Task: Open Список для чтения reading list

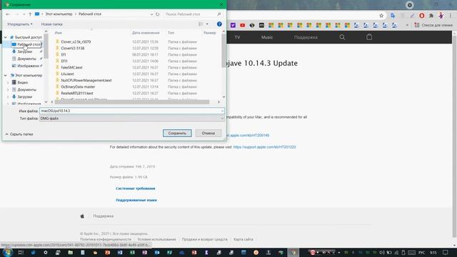Action: coord(433,26)
